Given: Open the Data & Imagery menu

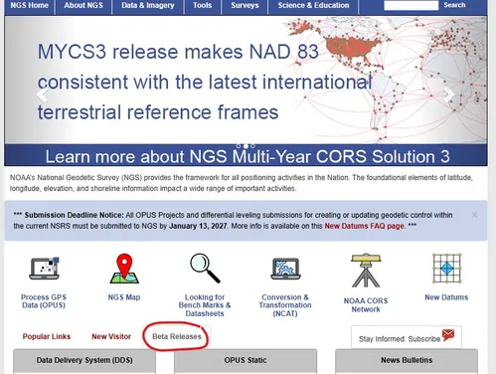Looking at the screenshot, I should 148,6.
